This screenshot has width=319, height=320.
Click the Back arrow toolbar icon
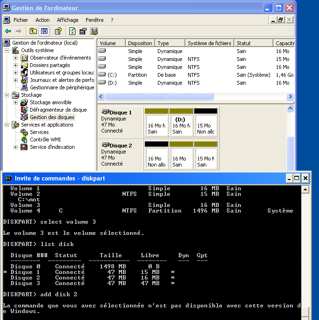tap(8, 31)
